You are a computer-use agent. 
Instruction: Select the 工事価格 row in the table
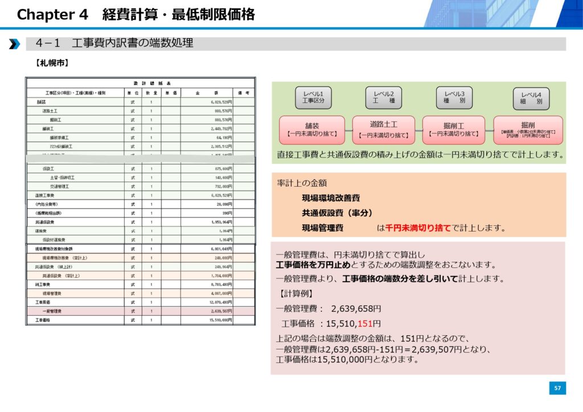141,320
